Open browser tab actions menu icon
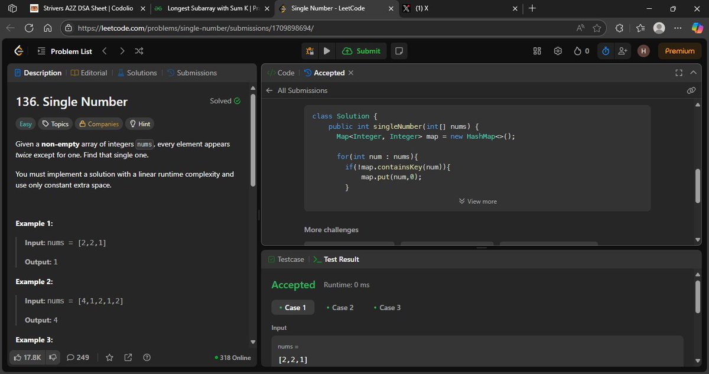 click(x=13, y=8)
